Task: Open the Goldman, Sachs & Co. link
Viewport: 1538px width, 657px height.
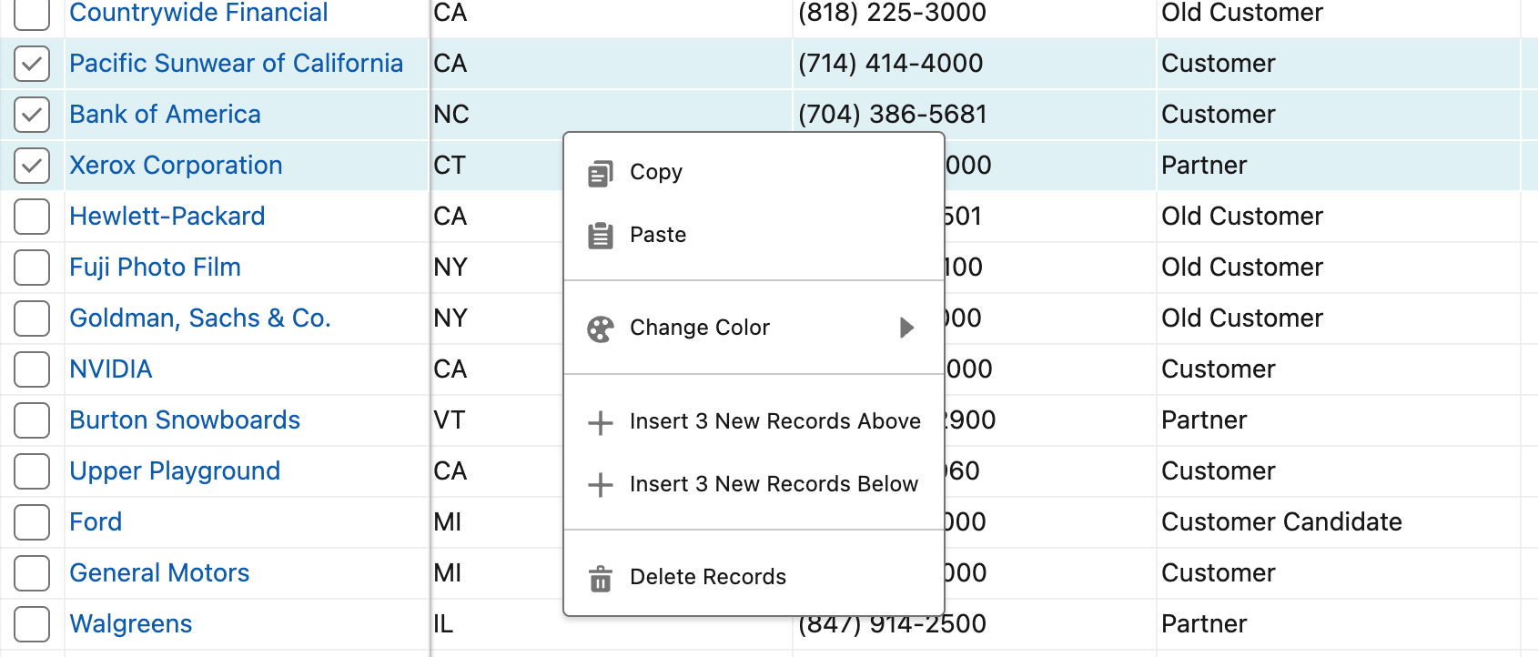Action: click(200, 318)
